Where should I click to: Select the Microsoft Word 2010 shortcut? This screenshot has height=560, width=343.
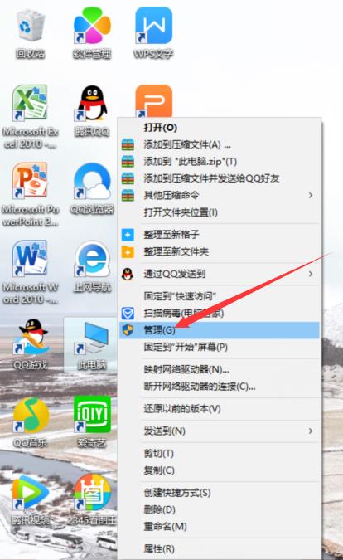(31, 272)
